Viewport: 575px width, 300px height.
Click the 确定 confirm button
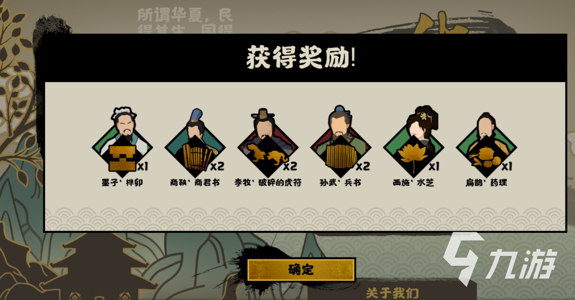pyautogui.click(x=301, y=270)
